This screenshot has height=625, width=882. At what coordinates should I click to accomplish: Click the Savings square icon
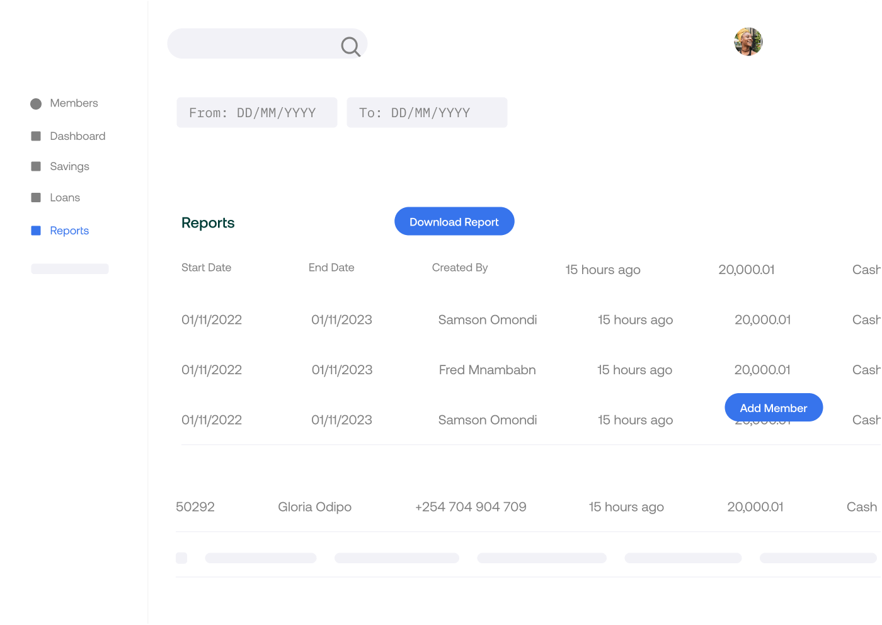point(36,166)
